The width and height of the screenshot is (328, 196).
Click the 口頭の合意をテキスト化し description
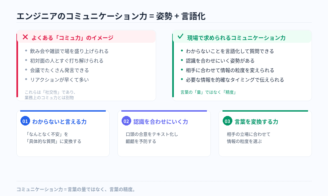click(152, 134)
